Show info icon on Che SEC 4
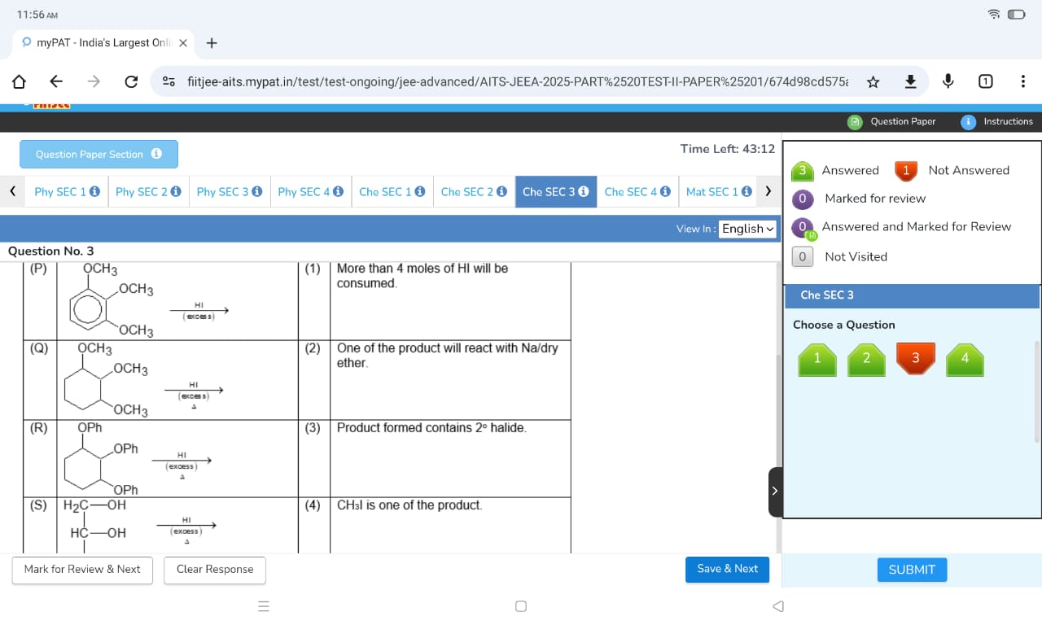This screenshot has height=625, width=1042. point(665,191)
